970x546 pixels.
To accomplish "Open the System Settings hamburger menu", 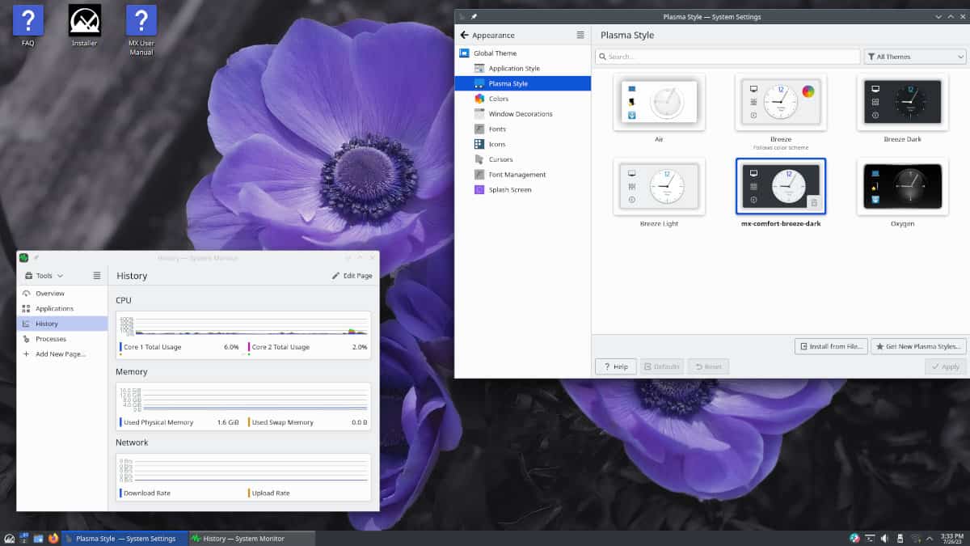I will click(580, 35).
